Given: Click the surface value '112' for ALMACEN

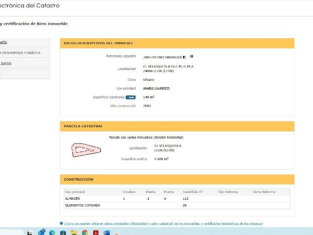Looking at the screenshot, I should tap(185, 199).
